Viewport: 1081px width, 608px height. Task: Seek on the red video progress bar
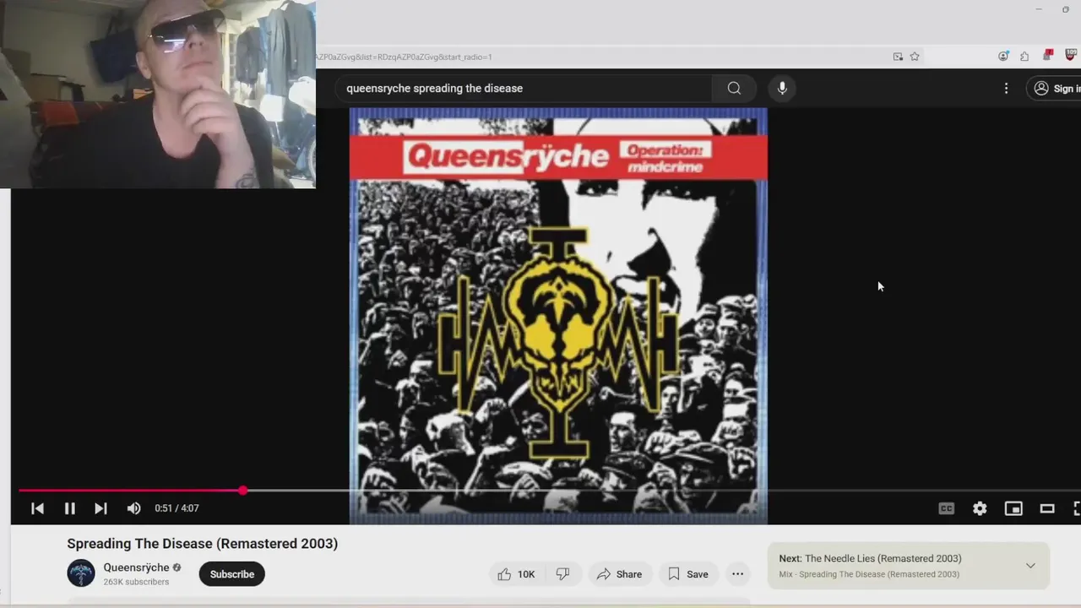(131, 490)
